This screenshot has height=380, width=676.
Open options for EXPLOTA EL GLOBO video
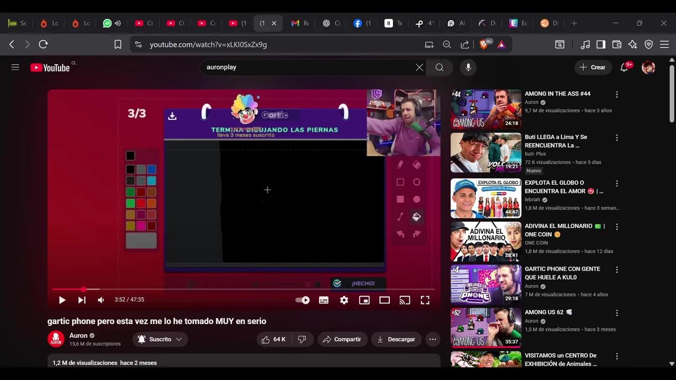(616, 184)
